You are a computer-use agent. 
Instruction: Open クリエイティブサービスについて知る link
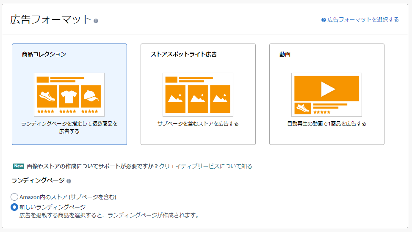206,166
